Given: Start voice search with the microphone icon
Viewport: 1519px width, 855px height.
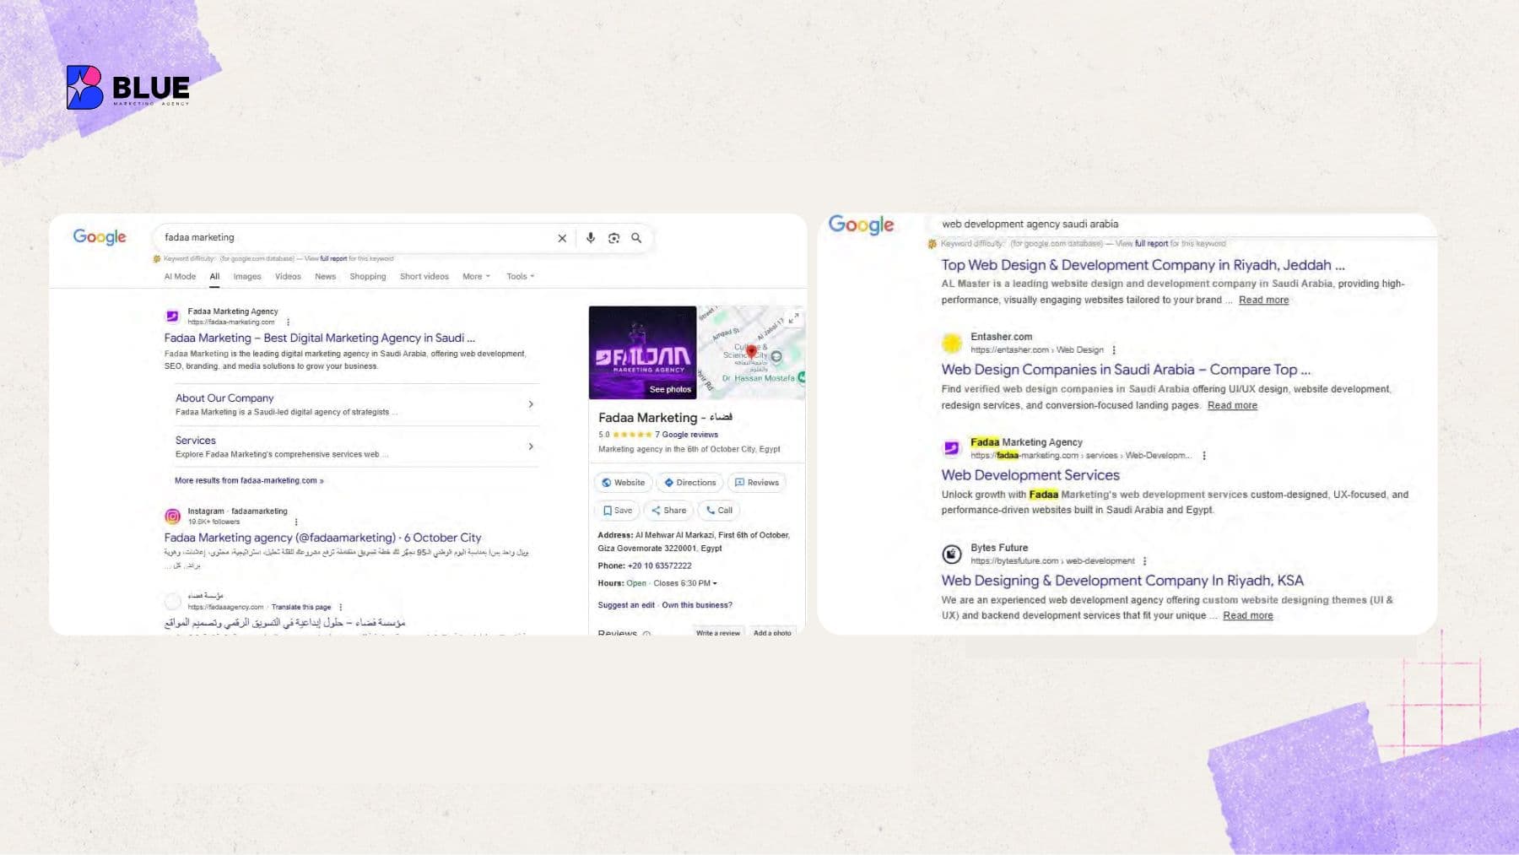Looking at the screenshot, I should click(591, 238).
